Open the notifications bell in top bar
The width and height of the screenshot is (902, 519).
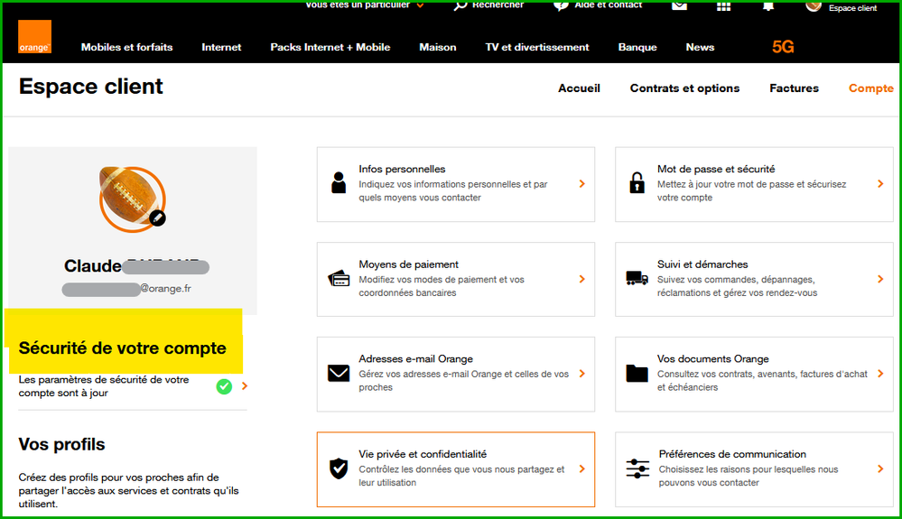(768, 5)
